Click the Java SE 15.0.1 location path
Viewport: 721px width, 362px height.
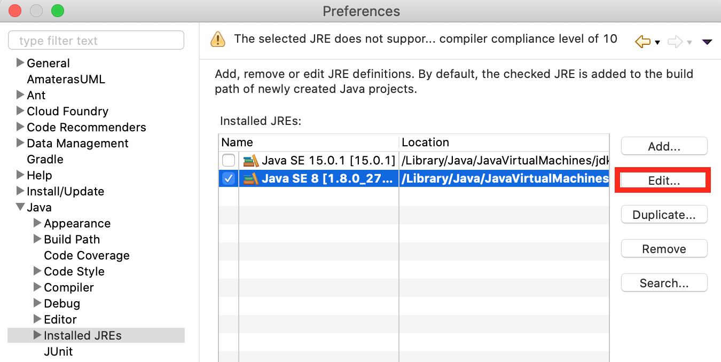pos(505,160)
